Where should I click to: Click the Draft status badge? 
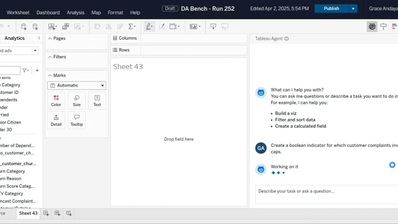tap(170, 8)
